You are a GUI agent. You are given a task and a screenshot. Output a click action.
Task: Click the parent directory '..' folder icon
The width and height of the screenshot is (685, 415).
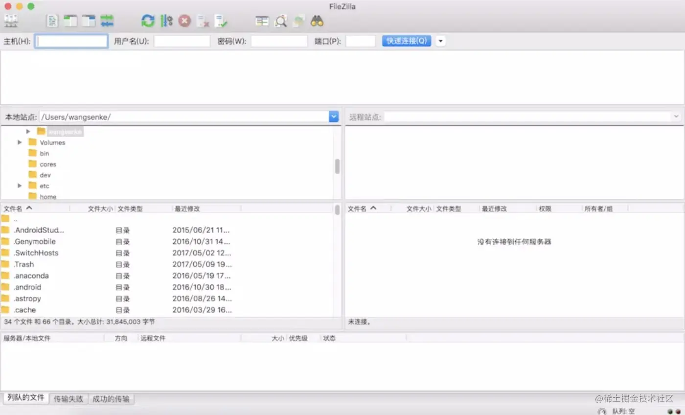5,218
